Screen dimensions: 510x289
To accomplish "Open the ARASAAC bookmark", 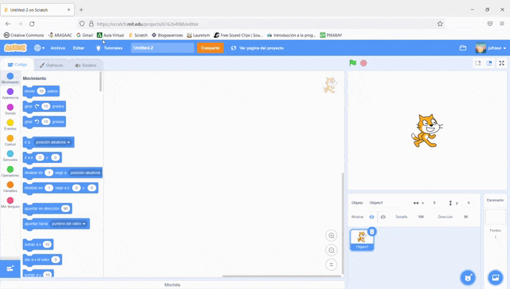I will pyautogui.click(x=60, y=35).
